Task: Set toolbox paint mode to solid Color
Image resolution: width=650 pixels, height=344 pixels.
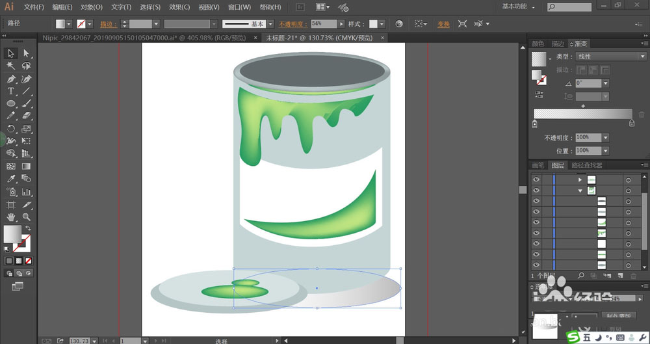Action: (9, 261)
